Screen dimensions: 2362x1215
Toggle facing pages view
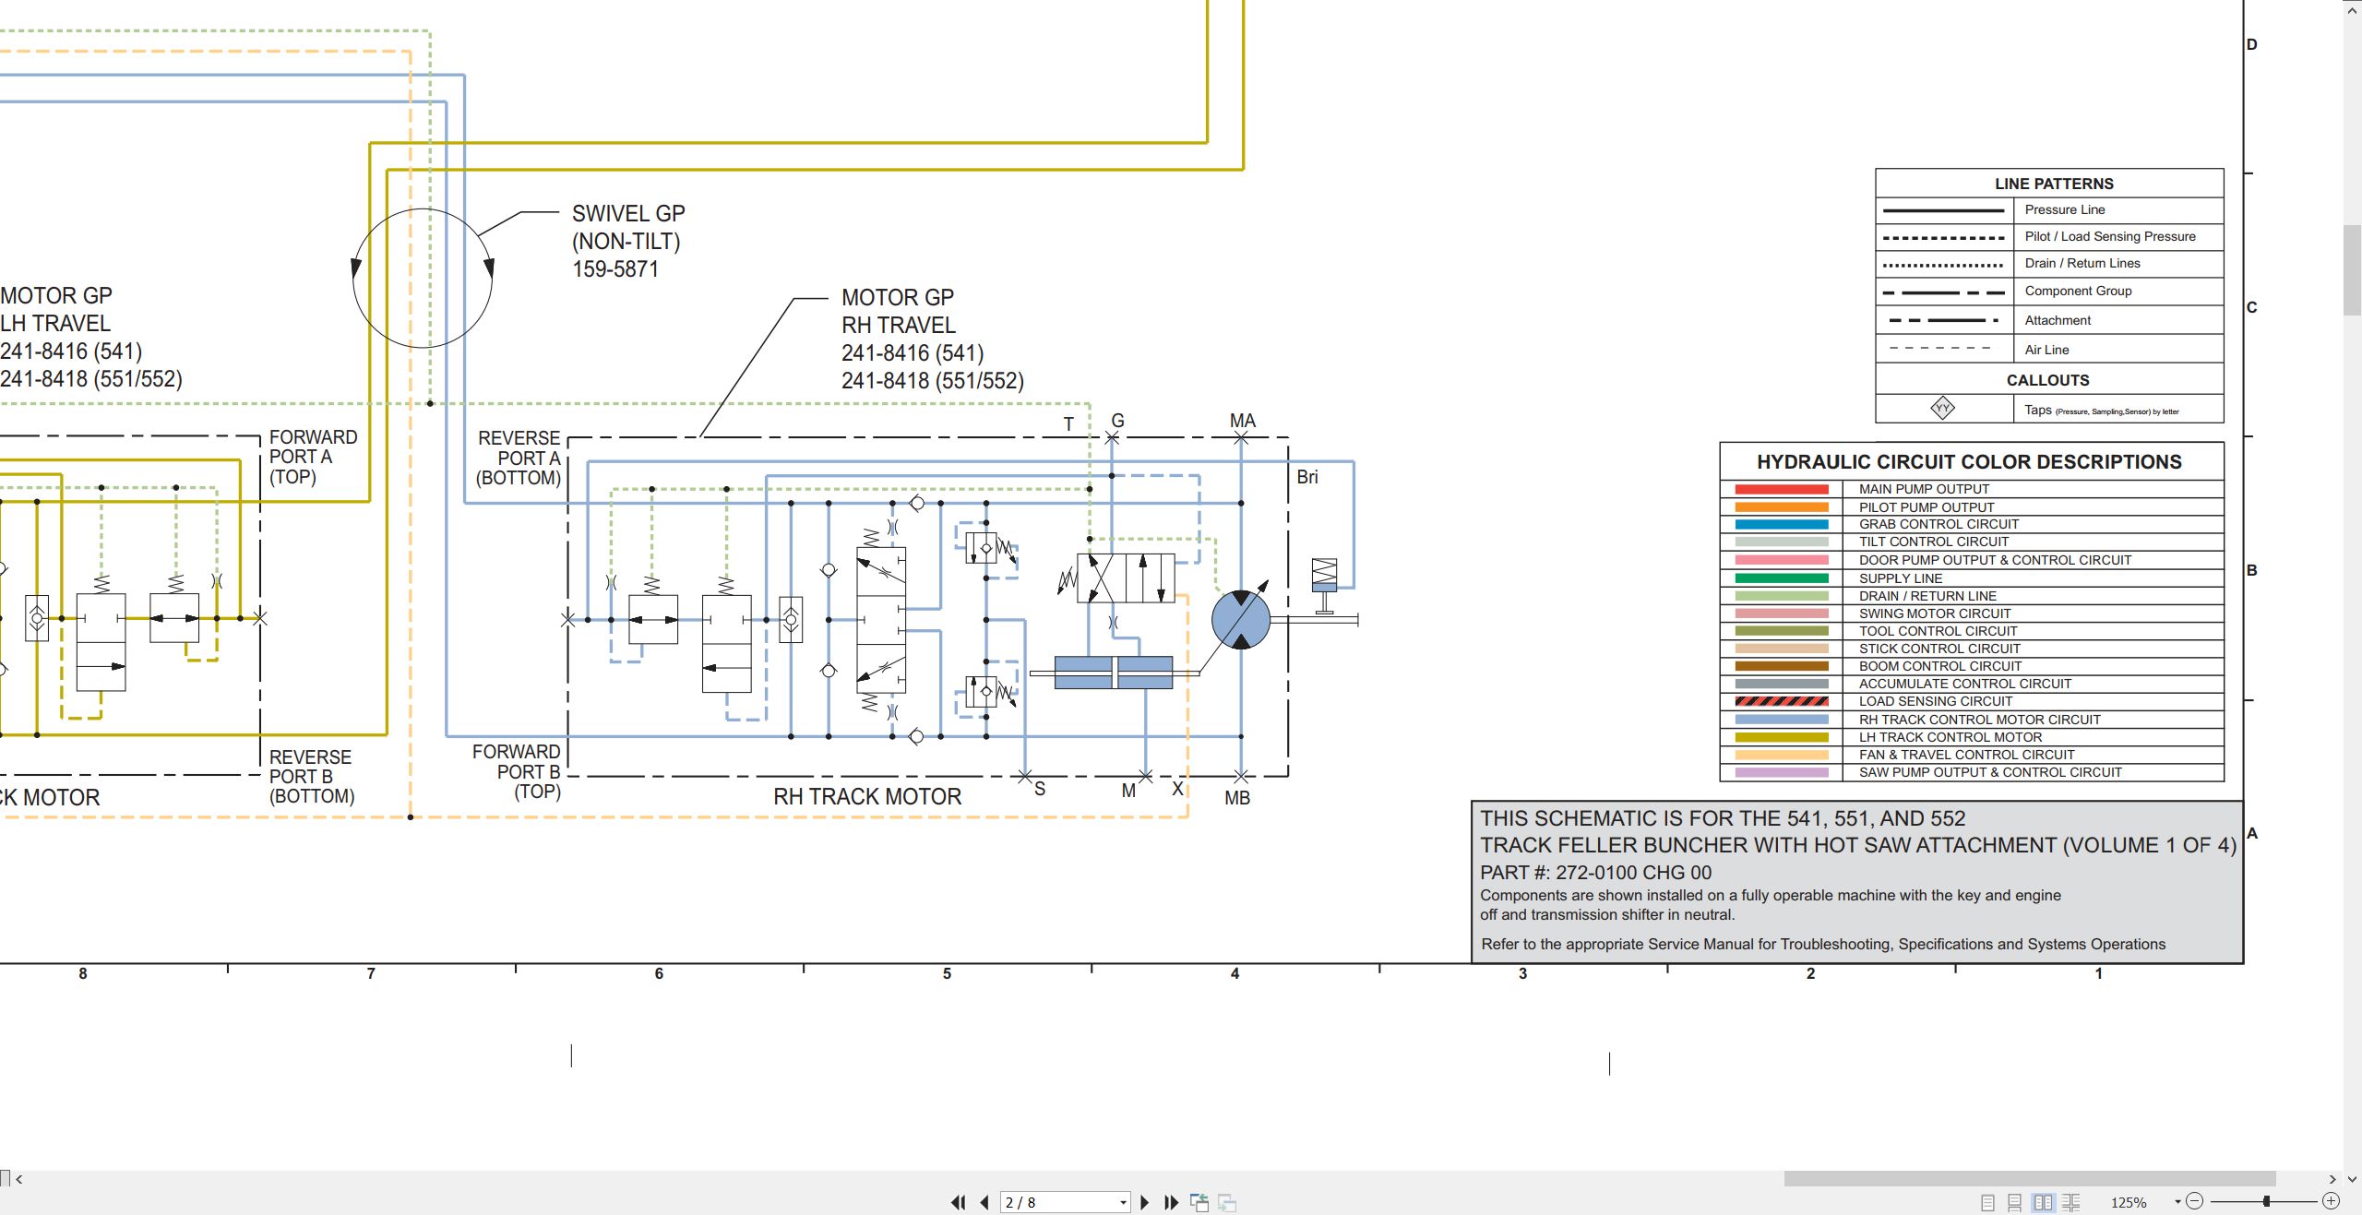tap(2044, 1202)
